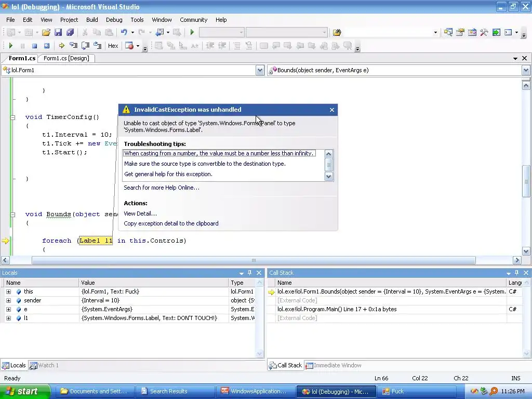Close the Locals panel
Image resolution: width=532 pixels, height=399 pixels.
point(259,273)
